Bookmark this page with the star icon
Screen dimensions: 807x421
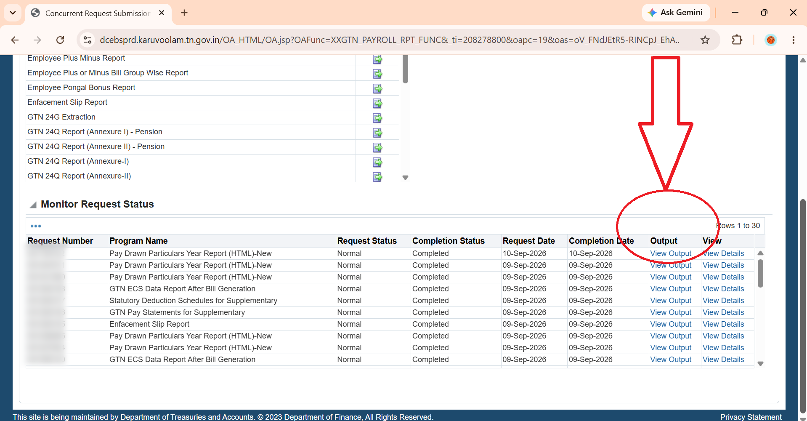pyautogui.click(x=705, y=40)
